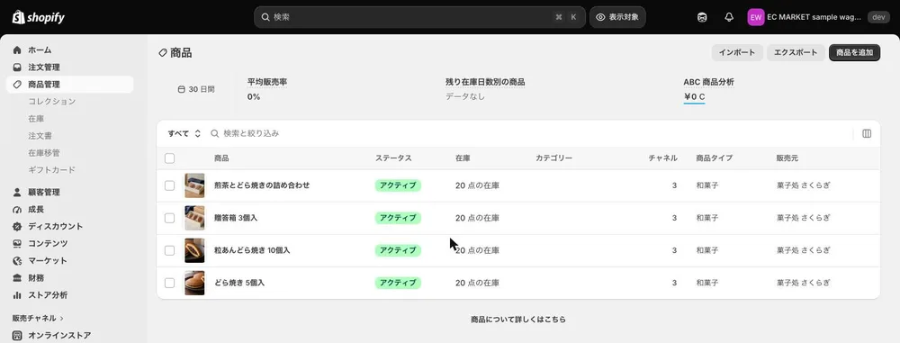Click the magnifier in 検索と絞り込み

click(215, 133)
